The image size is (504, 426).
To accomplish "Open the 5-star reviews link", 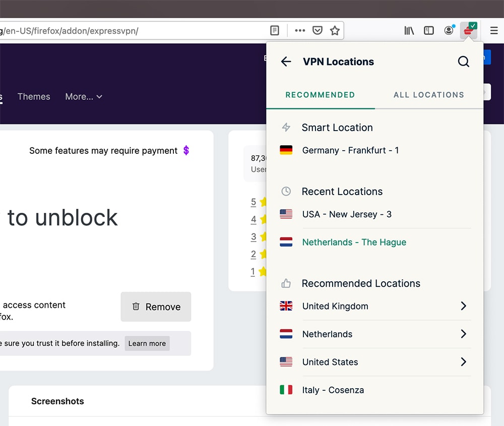I will point(254,202).
